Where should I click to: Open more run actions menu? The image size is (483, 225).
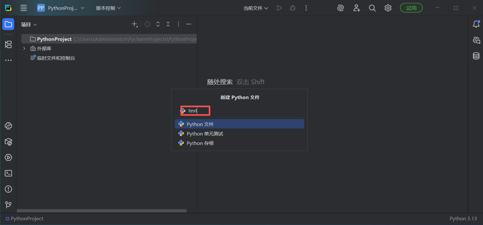(306, 8)
